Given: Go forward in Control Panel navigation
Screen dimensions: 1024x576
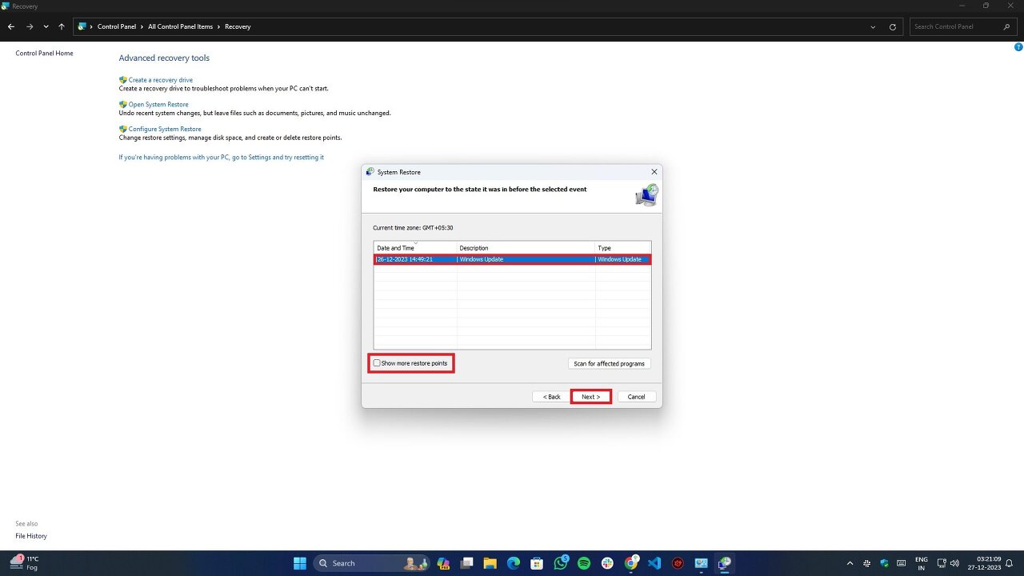Looking at the screenshot, I should pos(30,26).
